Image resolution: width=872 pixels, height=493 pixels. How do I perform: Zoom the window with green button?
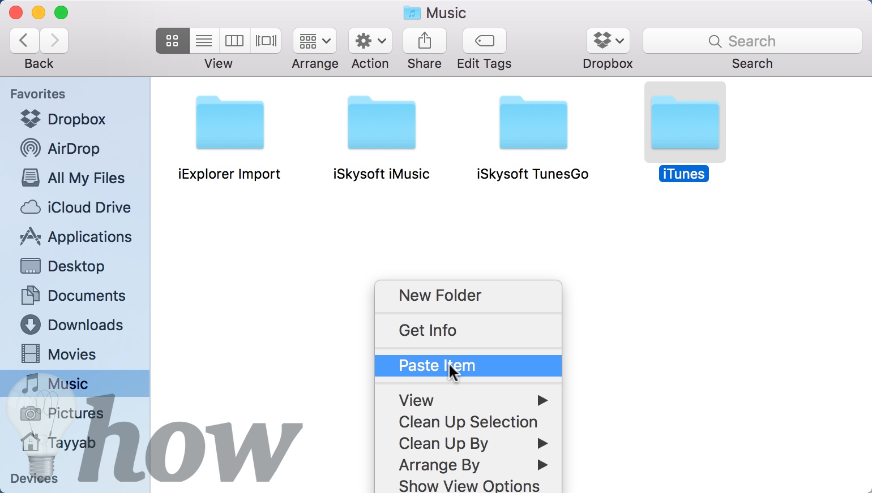61,12
